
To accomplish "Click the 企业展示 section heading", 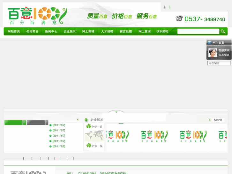I will 97,120.
